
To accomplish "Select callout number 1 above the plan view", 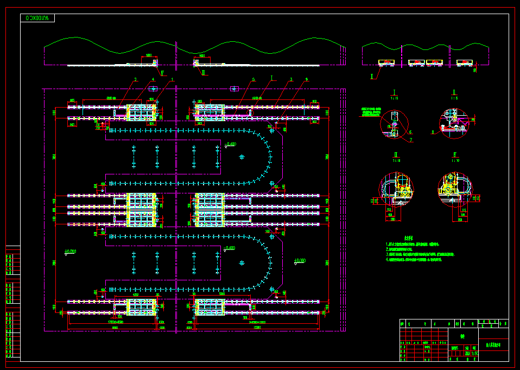I will pos(173,79).
